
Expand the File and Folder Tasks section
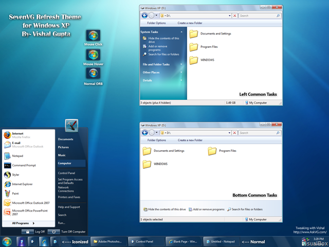coord(181,64)
